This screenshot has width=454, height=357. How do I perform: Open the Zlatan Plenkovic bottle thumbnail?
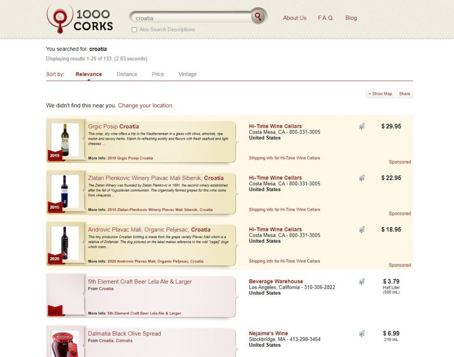point(65,192)
